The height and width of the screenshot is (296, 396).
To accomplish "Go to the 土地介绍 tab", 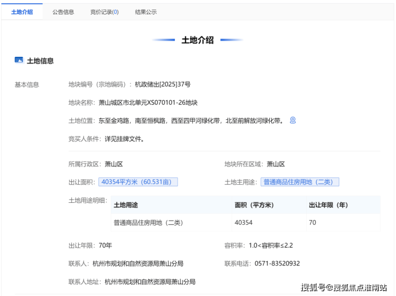I will pos(22,12).
